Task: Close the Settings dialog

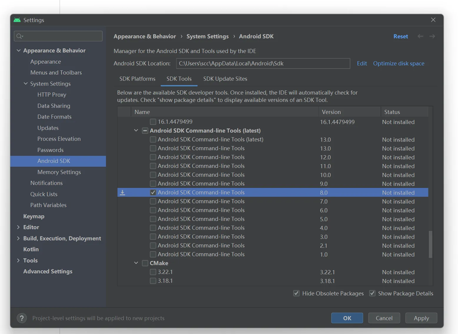Action: (433, 20)
